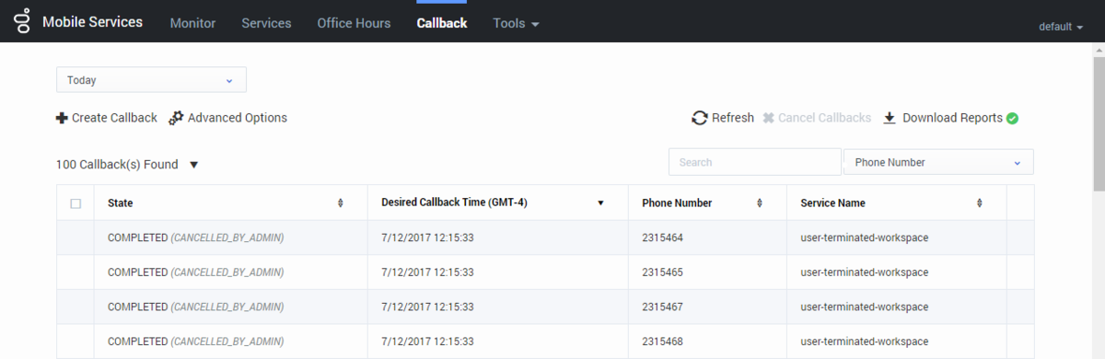
Task: Click Cancel Callbacks button
Action: coord(817,118)
